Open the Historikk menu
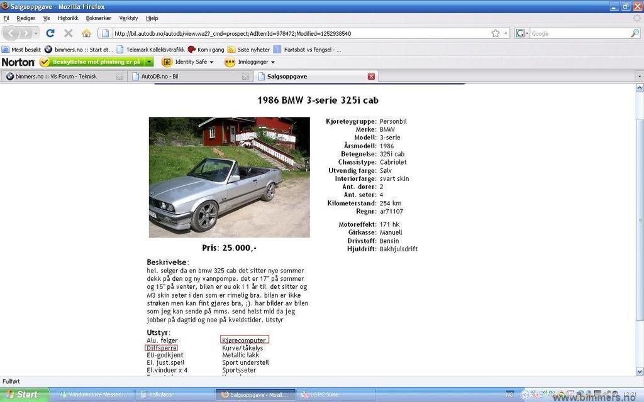Image resolution: width=644 pixels, height=402 pixels. point(68,18)
